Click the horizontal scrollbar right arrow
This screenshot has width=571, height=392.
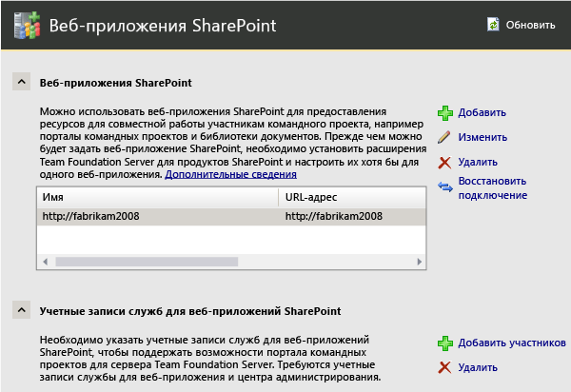pyautogui.click(x=419, y=262)
